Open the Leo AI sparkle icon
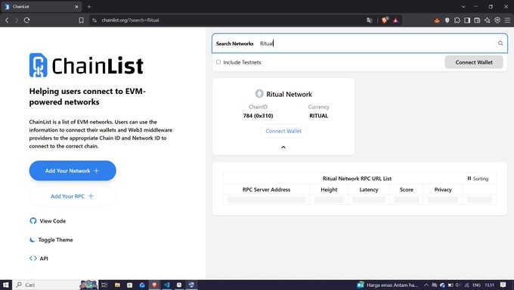 [488, 20]
